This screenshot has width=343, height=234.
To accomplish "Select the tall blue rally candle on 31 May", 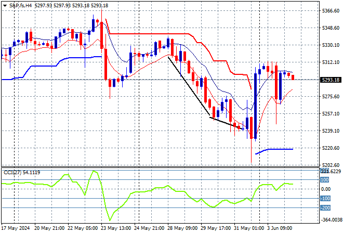I will (x=255, y=106).
